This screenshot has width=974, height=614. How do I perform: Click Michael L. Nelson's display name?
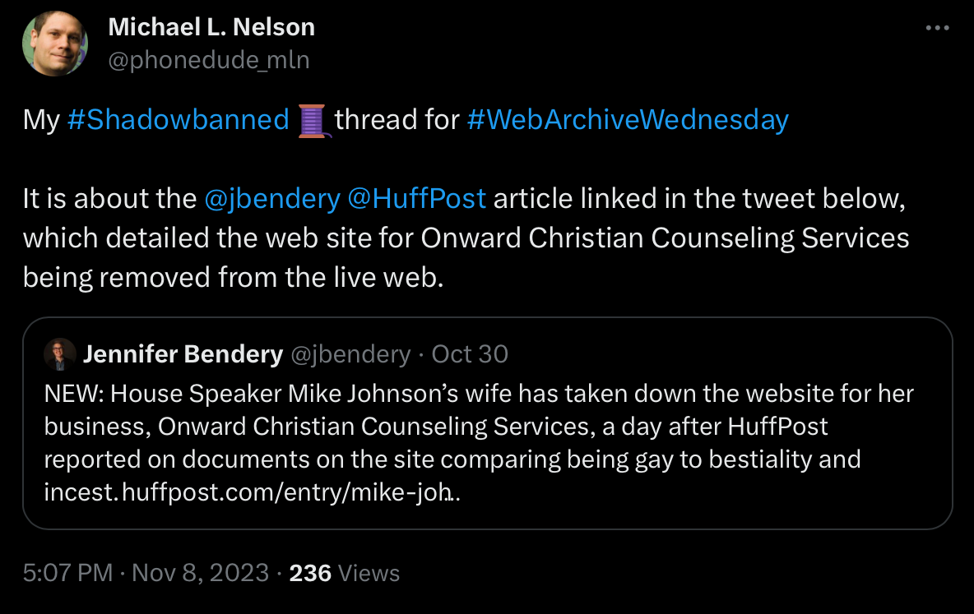(211, 26)
